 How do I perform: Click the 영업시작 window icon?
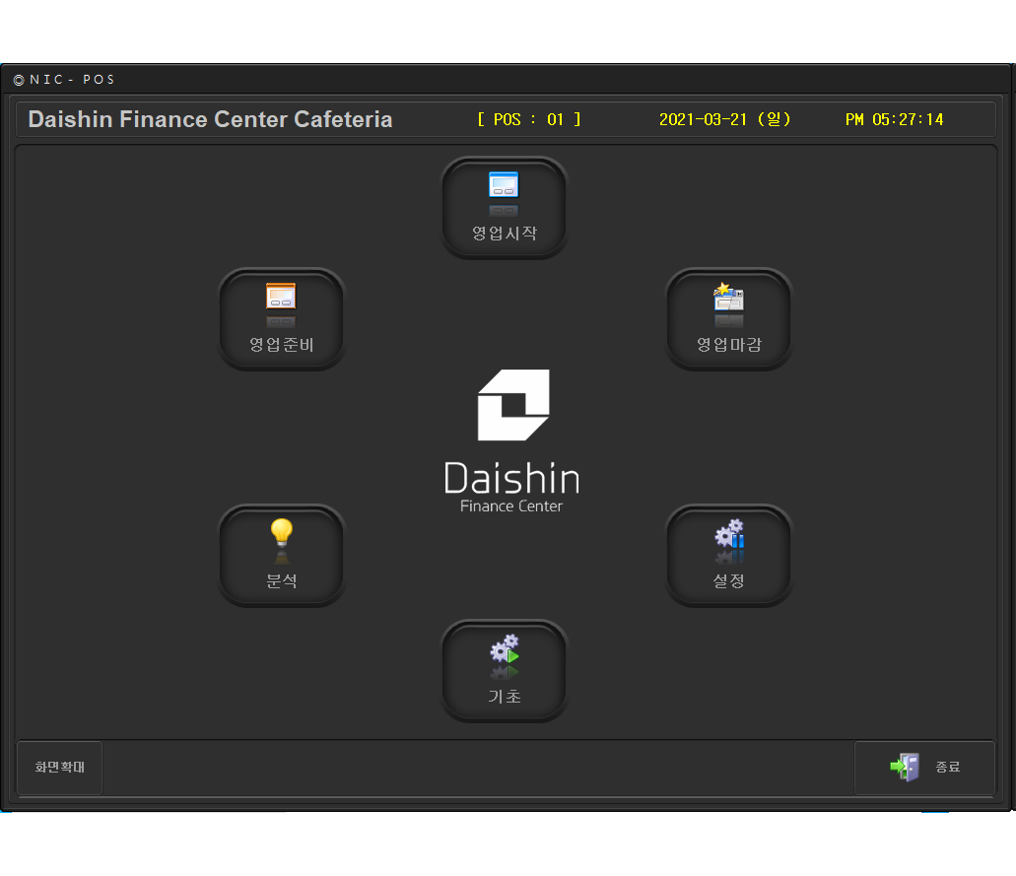[x=504, y=185]
